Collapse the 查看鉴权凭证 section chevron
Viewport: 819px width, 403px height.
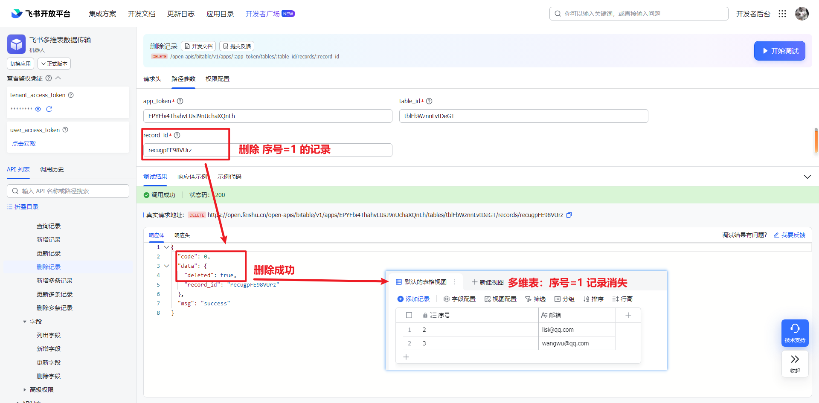tap(58, 78)
